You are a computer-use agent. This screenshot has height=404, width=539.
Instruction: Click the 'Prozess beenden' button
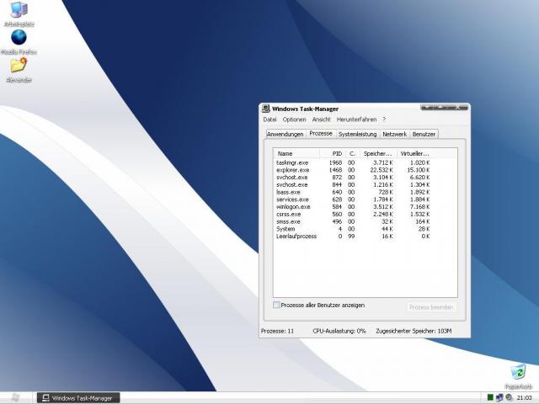coord(431,307)
